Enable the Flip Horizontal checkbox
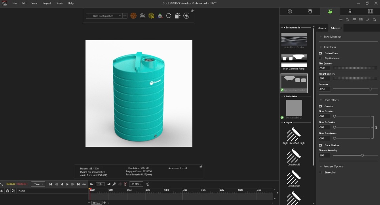Viewport: 380px width, 205px height. 320,58
